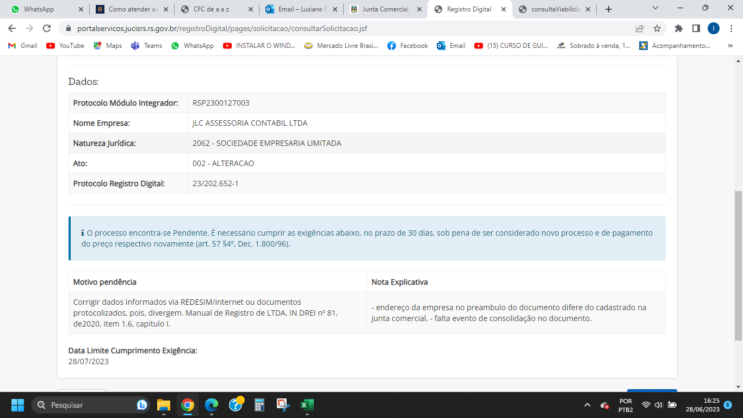Open Email bookmark in bookmarks bar
This screenshot has height=418, width=743.
[x=451, y=46]
